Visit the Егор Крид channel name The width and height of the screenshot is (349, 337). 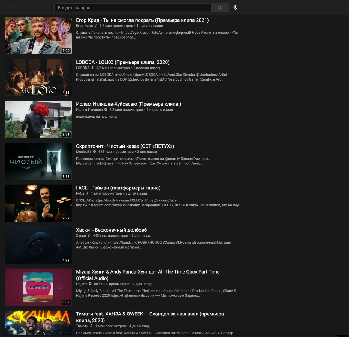tap(84, 26)
